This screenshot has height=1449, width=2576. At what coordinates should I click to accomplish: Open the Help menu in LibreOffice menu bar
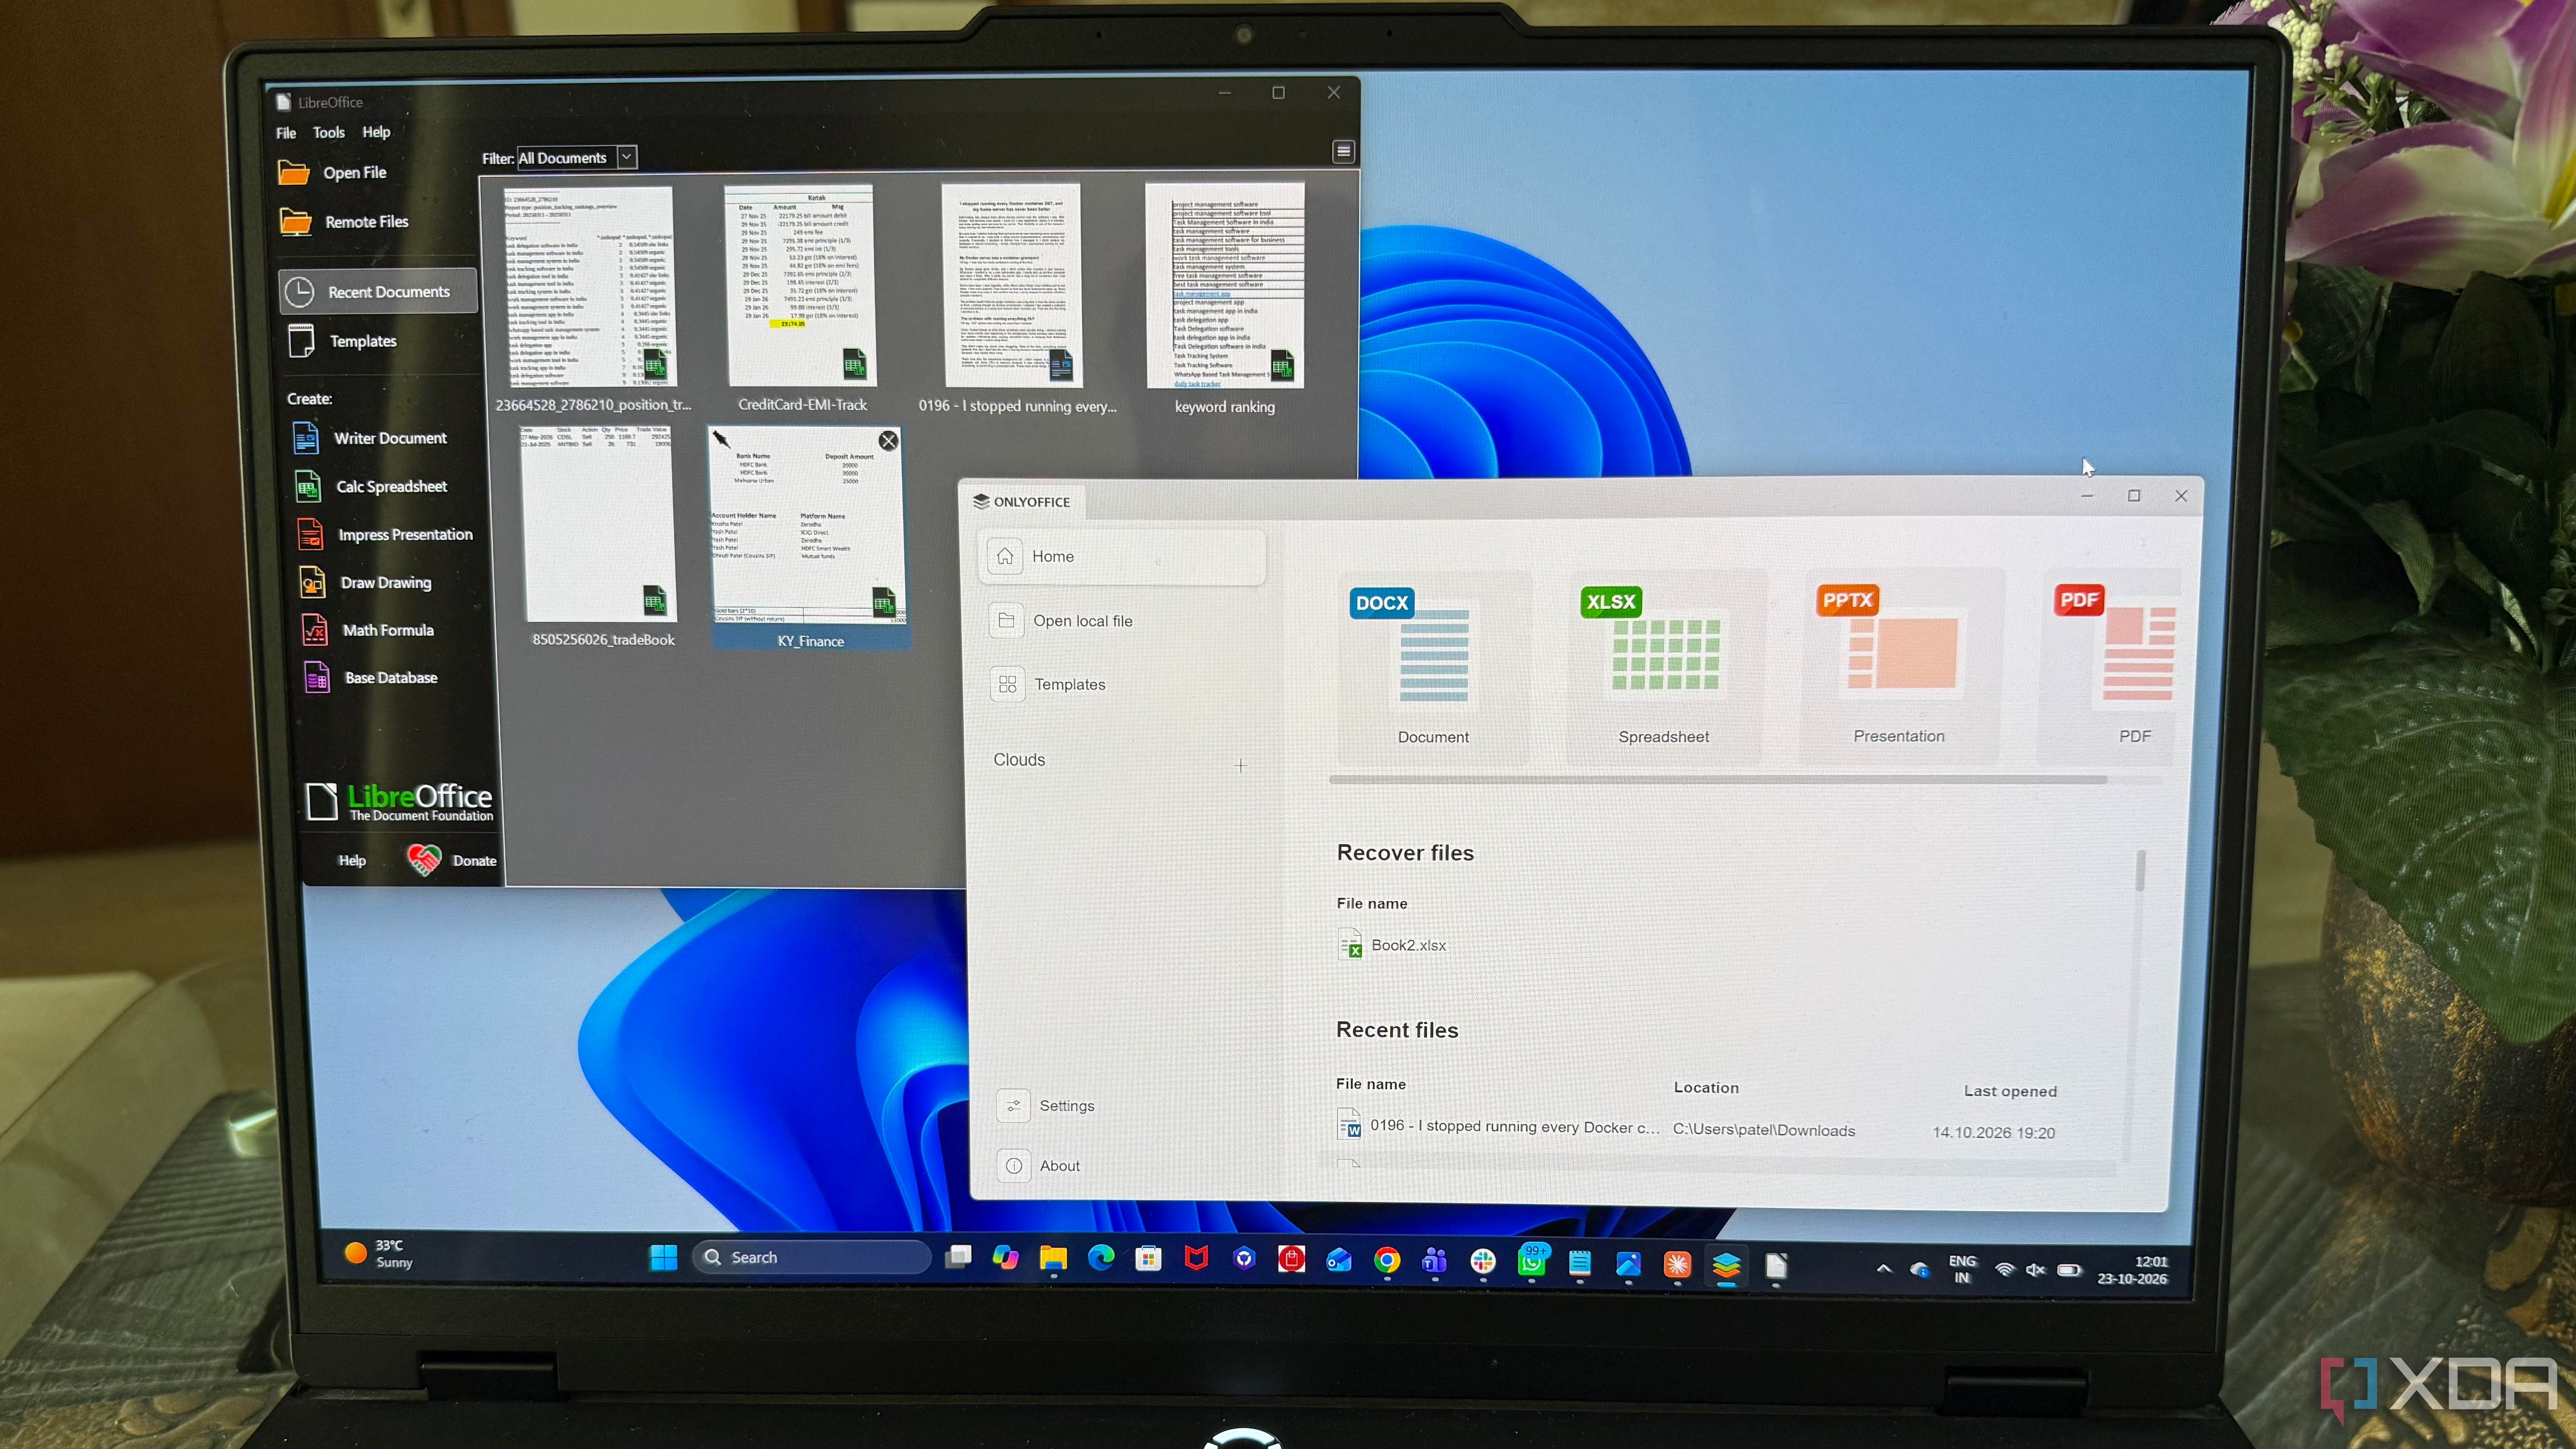tap(376, 132)
